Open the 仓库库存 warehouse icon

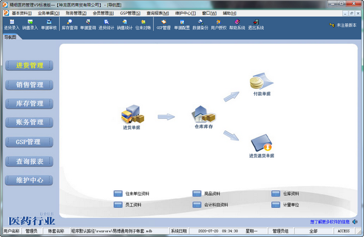[x=204, y=117]
